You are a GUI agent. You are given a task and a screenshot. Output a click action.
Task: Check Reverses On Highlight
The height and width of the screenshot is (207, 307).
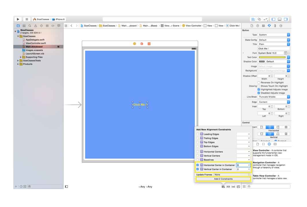(x=259, y=82)
